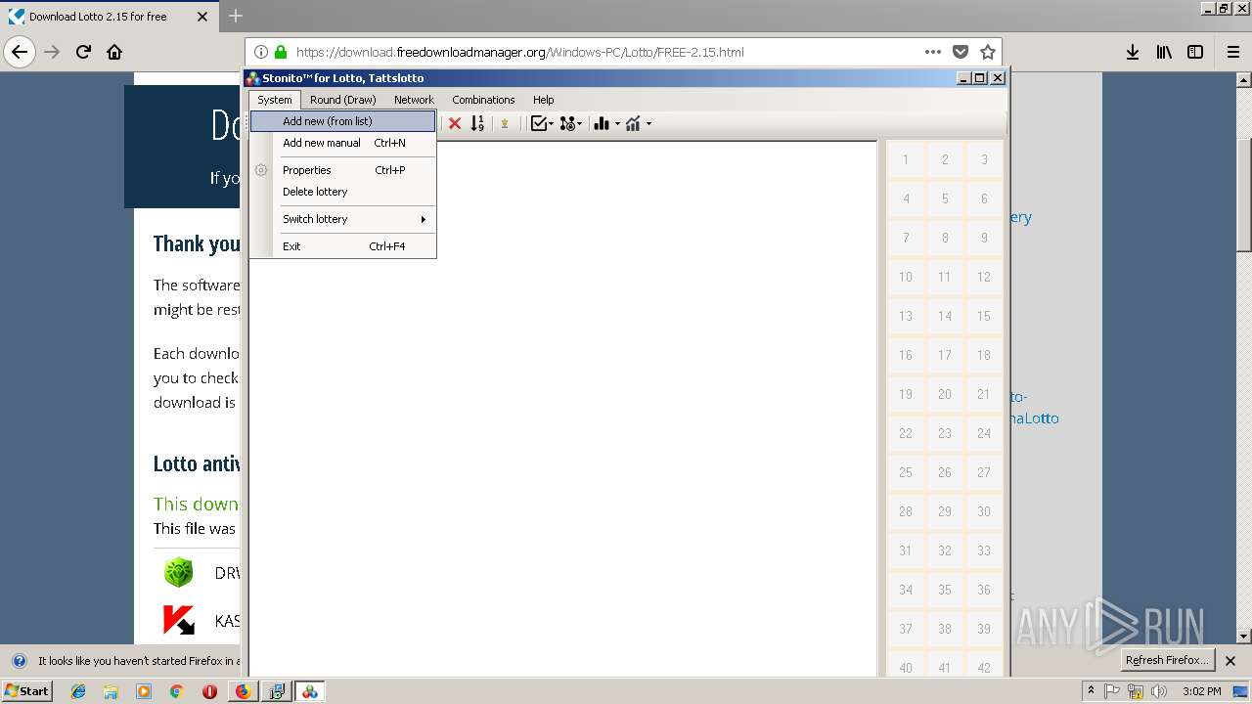Image resolution: width=1252 pixels, height=704 pixels.
Task: Select number 23 on the lotto grid
Action: [x=945, y=433]
